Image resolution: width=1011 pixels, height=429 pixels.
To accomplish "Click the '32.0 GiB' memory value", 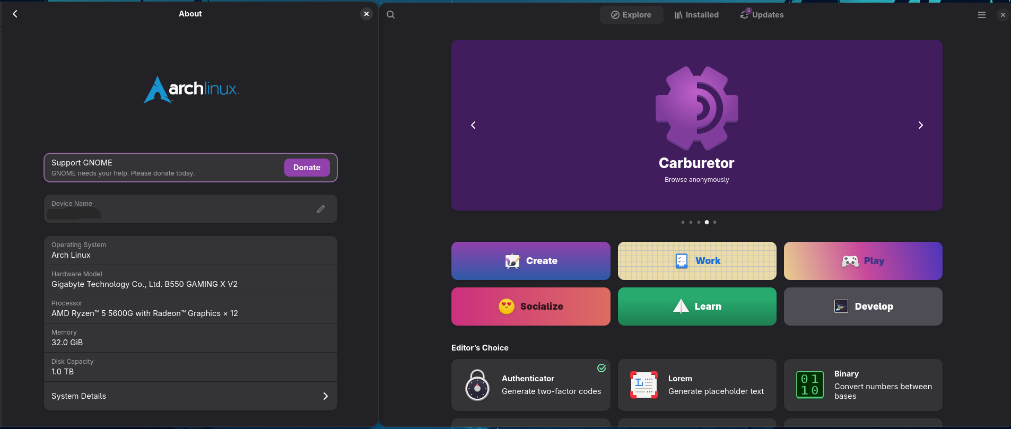I will pyautogui.click(x=67, y=343).
